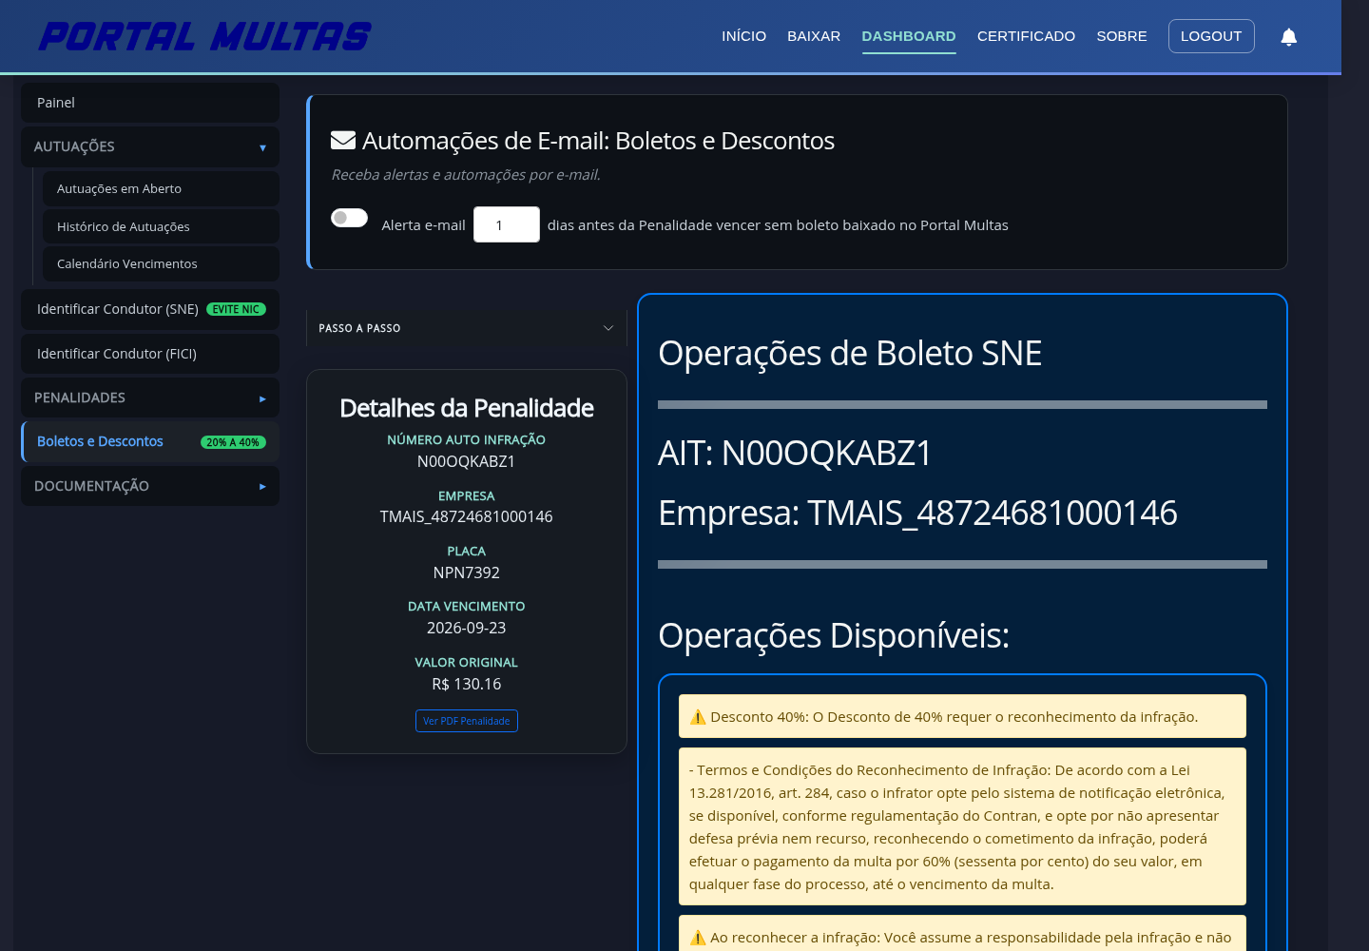Open the notifications bell icon

pos(1288,37)
